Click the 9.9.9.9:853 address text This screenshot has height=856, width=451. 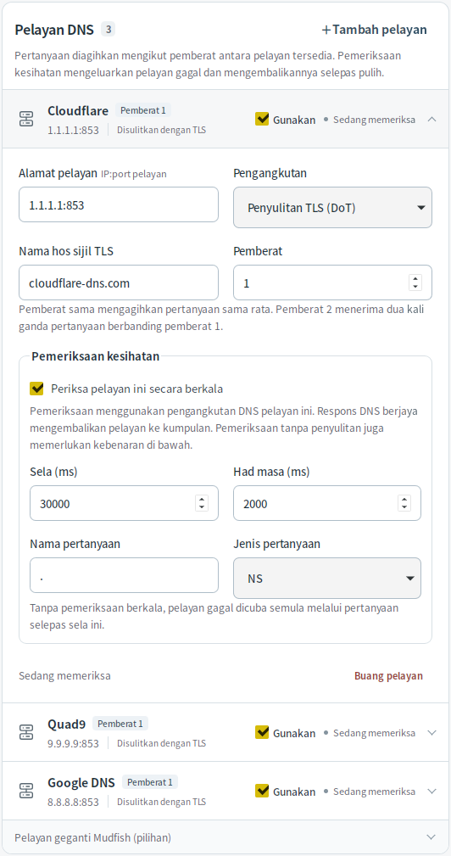(x=73, y=743)
